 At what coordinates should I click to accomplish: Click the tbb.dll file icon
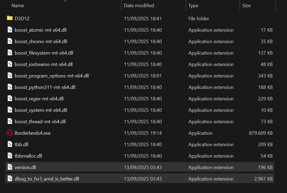point(10,144)
